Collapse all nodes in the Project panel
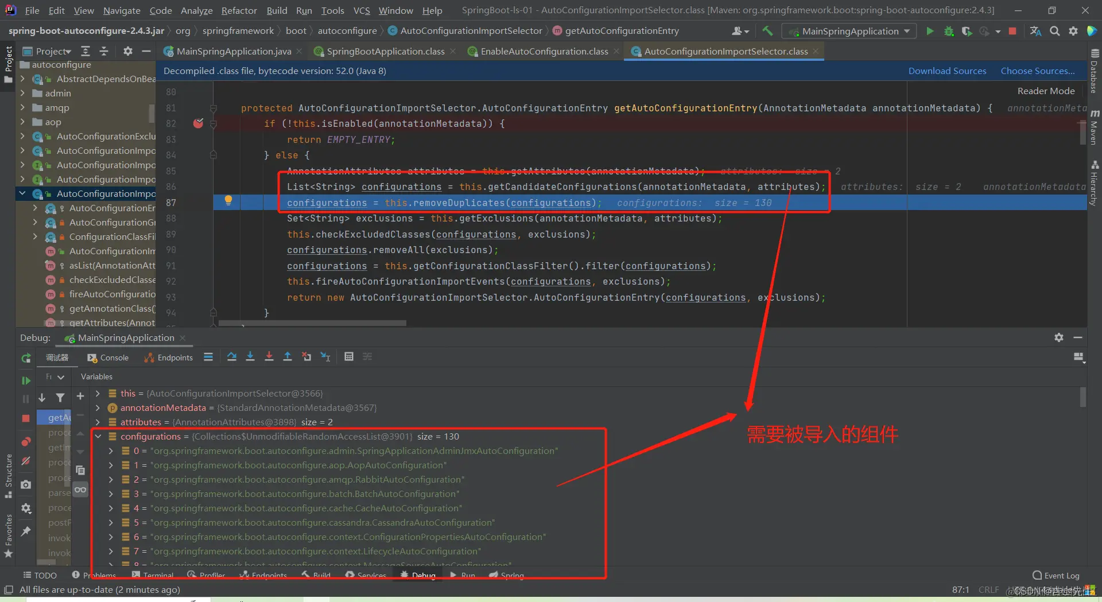Image resolution: width=1102 pixels, height=602 pixels. point(104,51)
